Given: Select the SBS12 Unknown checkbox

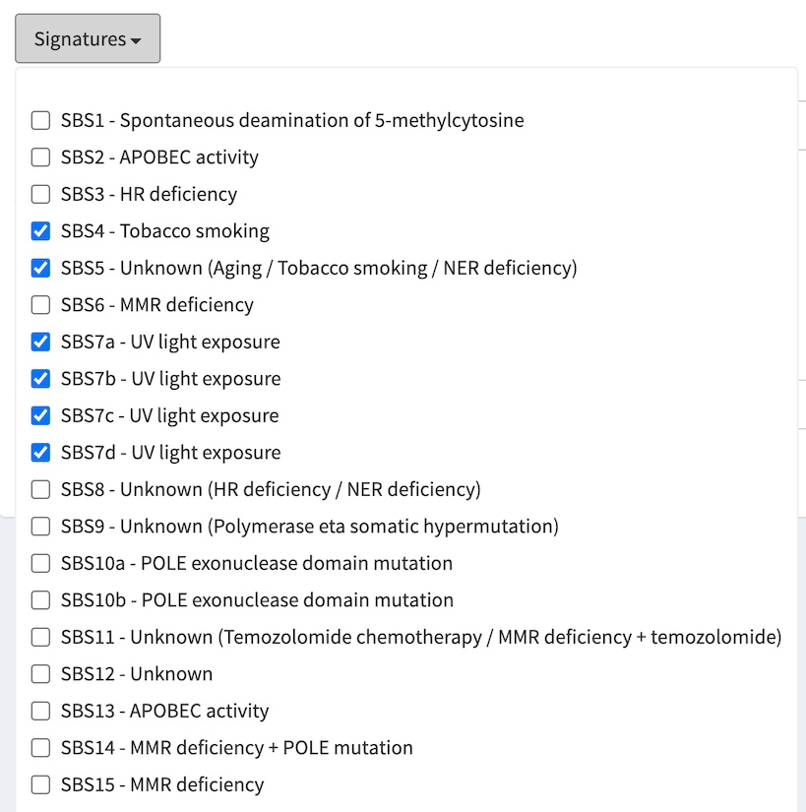Looking at the screenshot, I should tap(40, 674).
